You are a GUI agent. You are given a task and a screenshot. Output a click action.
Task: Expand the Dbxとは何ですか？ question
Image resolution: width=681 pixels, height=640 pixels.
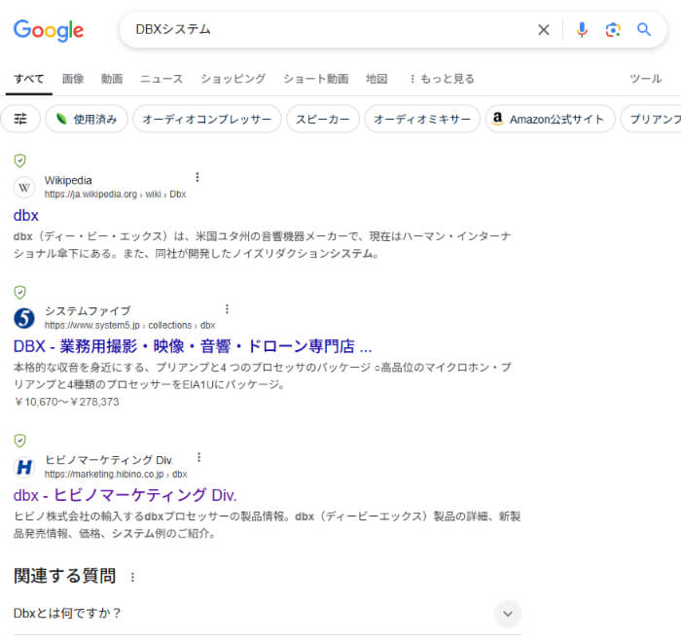(x=507, y=614)
